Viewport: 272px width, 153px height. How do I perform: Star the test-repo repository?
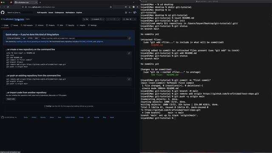(127, 19)
